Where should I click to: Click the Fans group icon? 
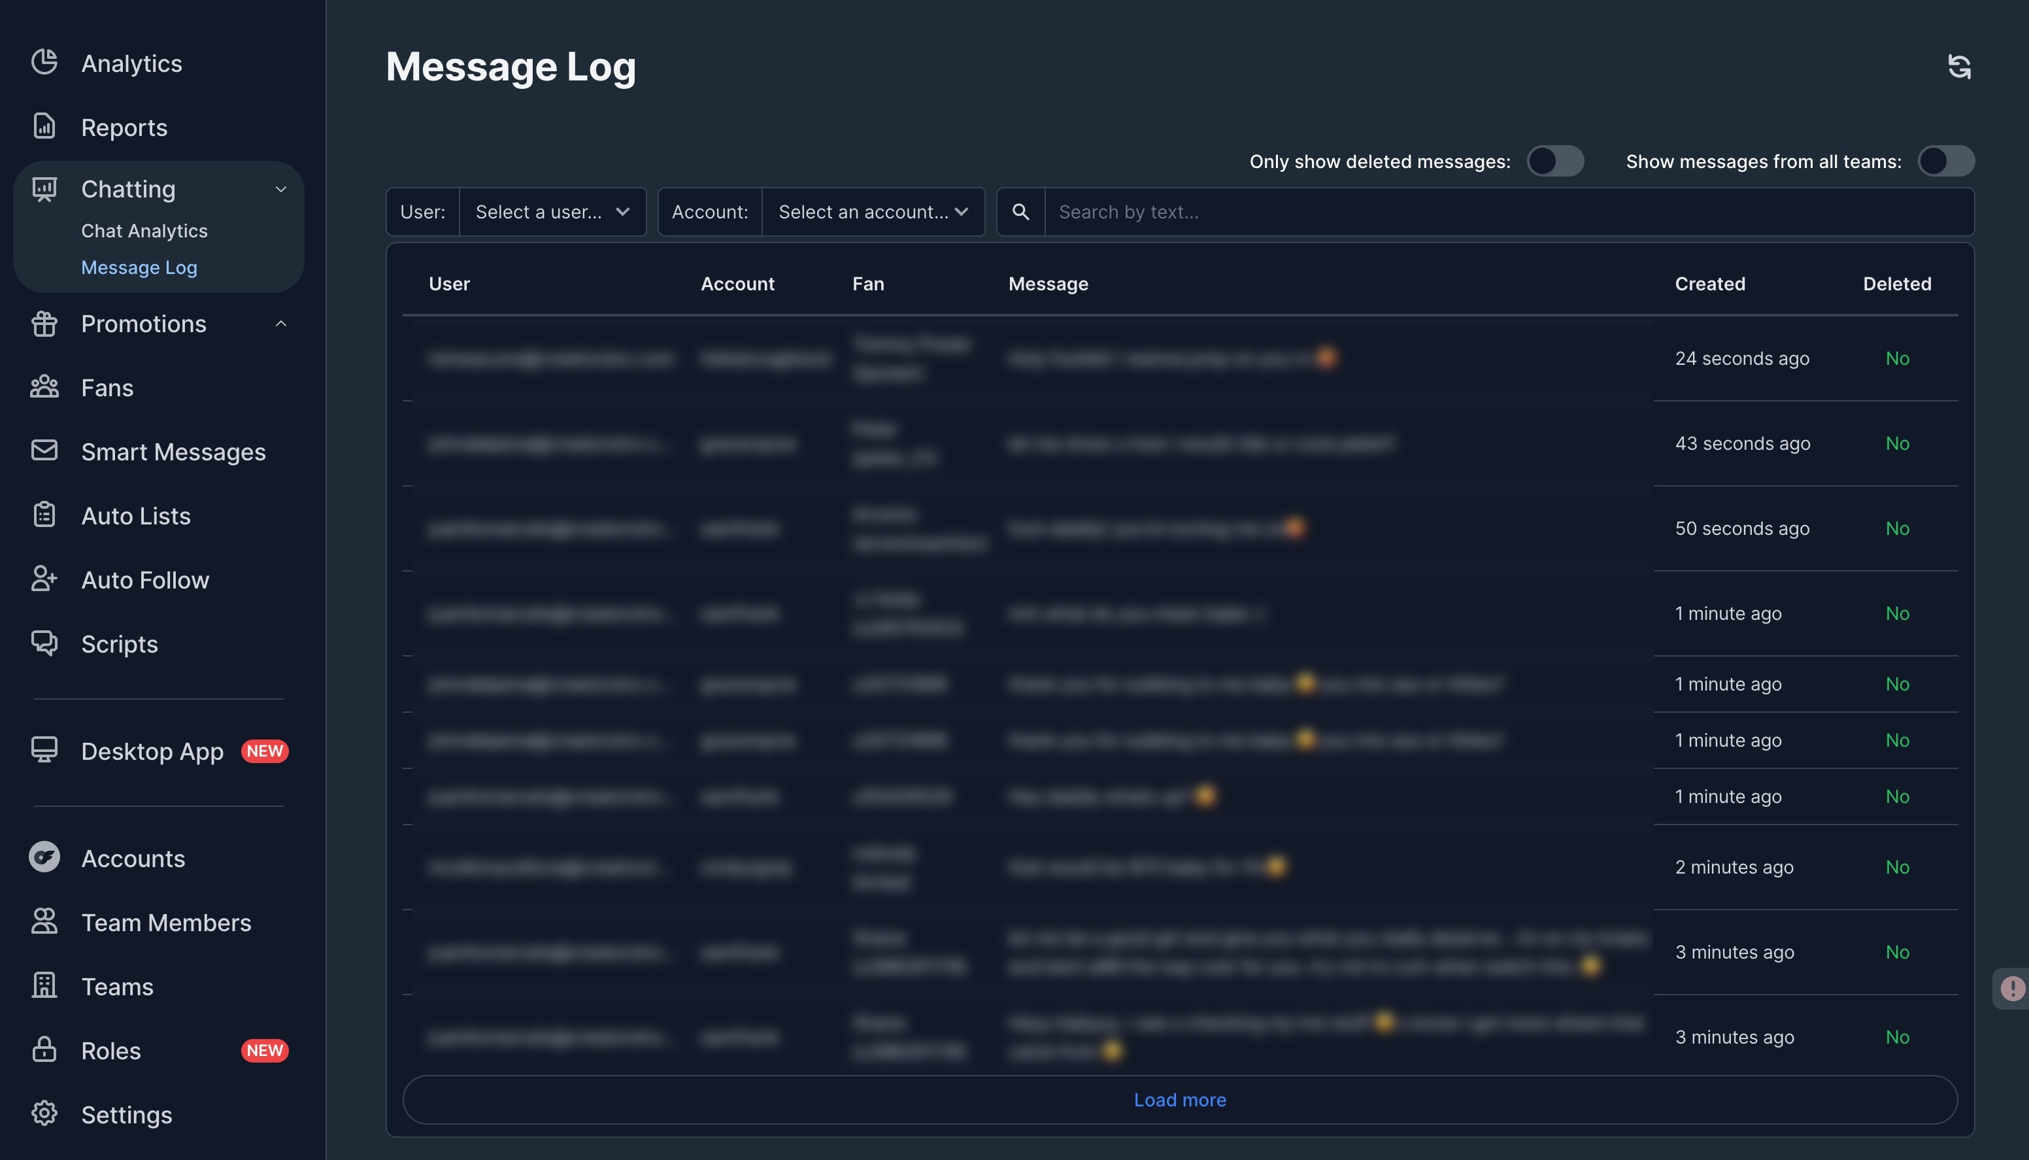[x=44, y=387]
